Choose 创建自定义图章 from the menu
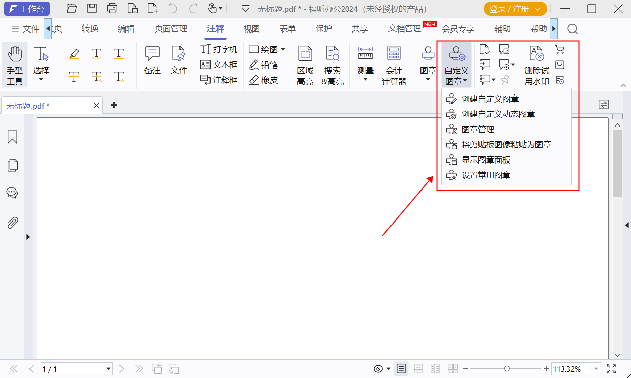This screenshot has width=631, height=378. pyautogui.click(x=490, y=99)
